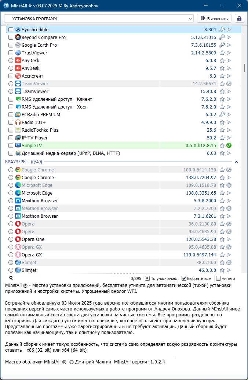Tick the SimpleTV checkbox

click(11, 145)
